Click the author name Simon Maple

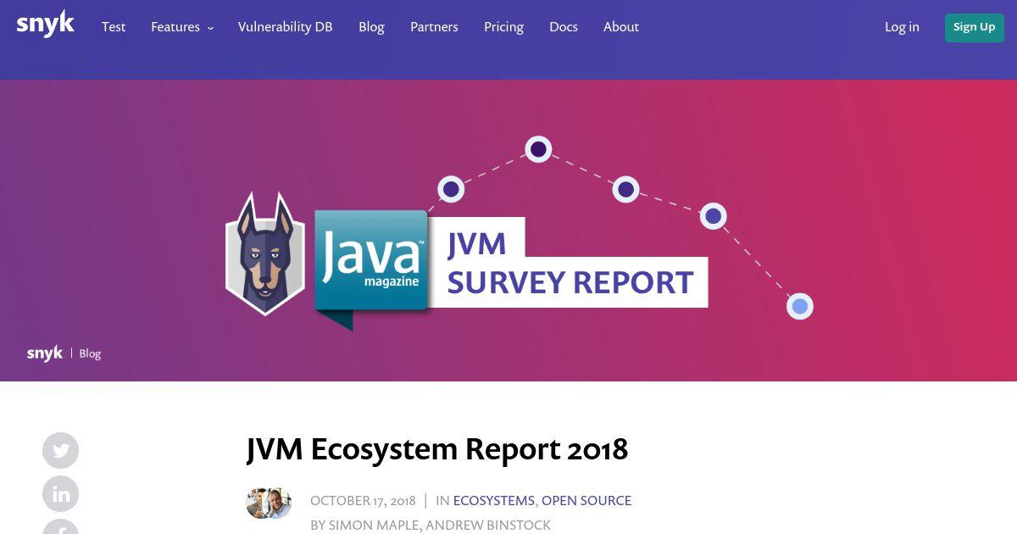pos(374,526)
